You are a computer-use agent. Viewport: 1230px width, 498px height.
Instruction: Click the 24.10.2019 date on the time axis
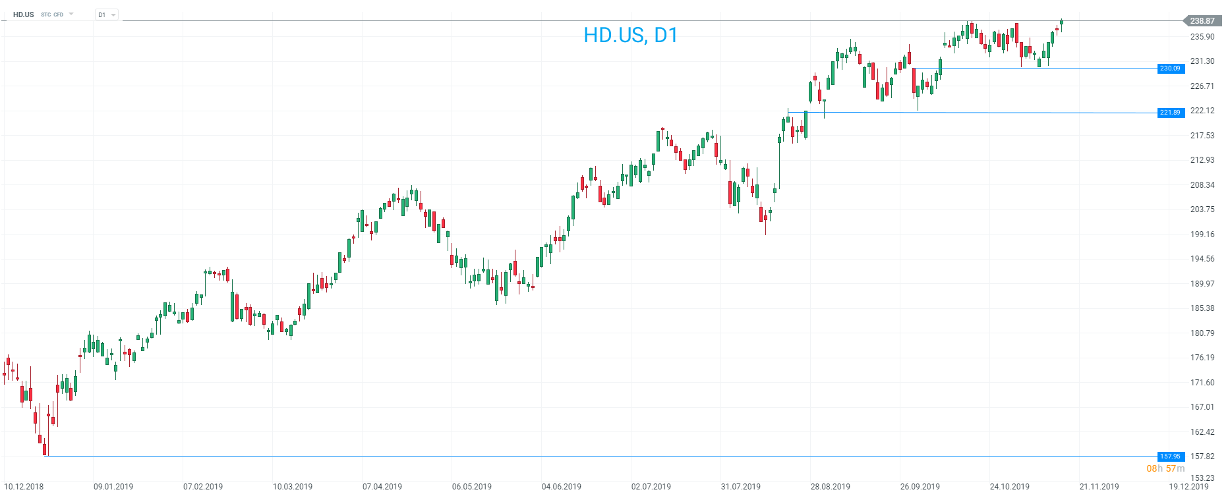1010,487
